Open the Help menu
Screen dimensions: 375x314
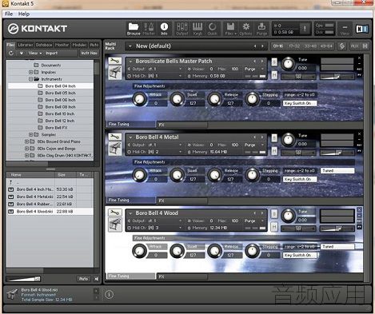point(24,14)
